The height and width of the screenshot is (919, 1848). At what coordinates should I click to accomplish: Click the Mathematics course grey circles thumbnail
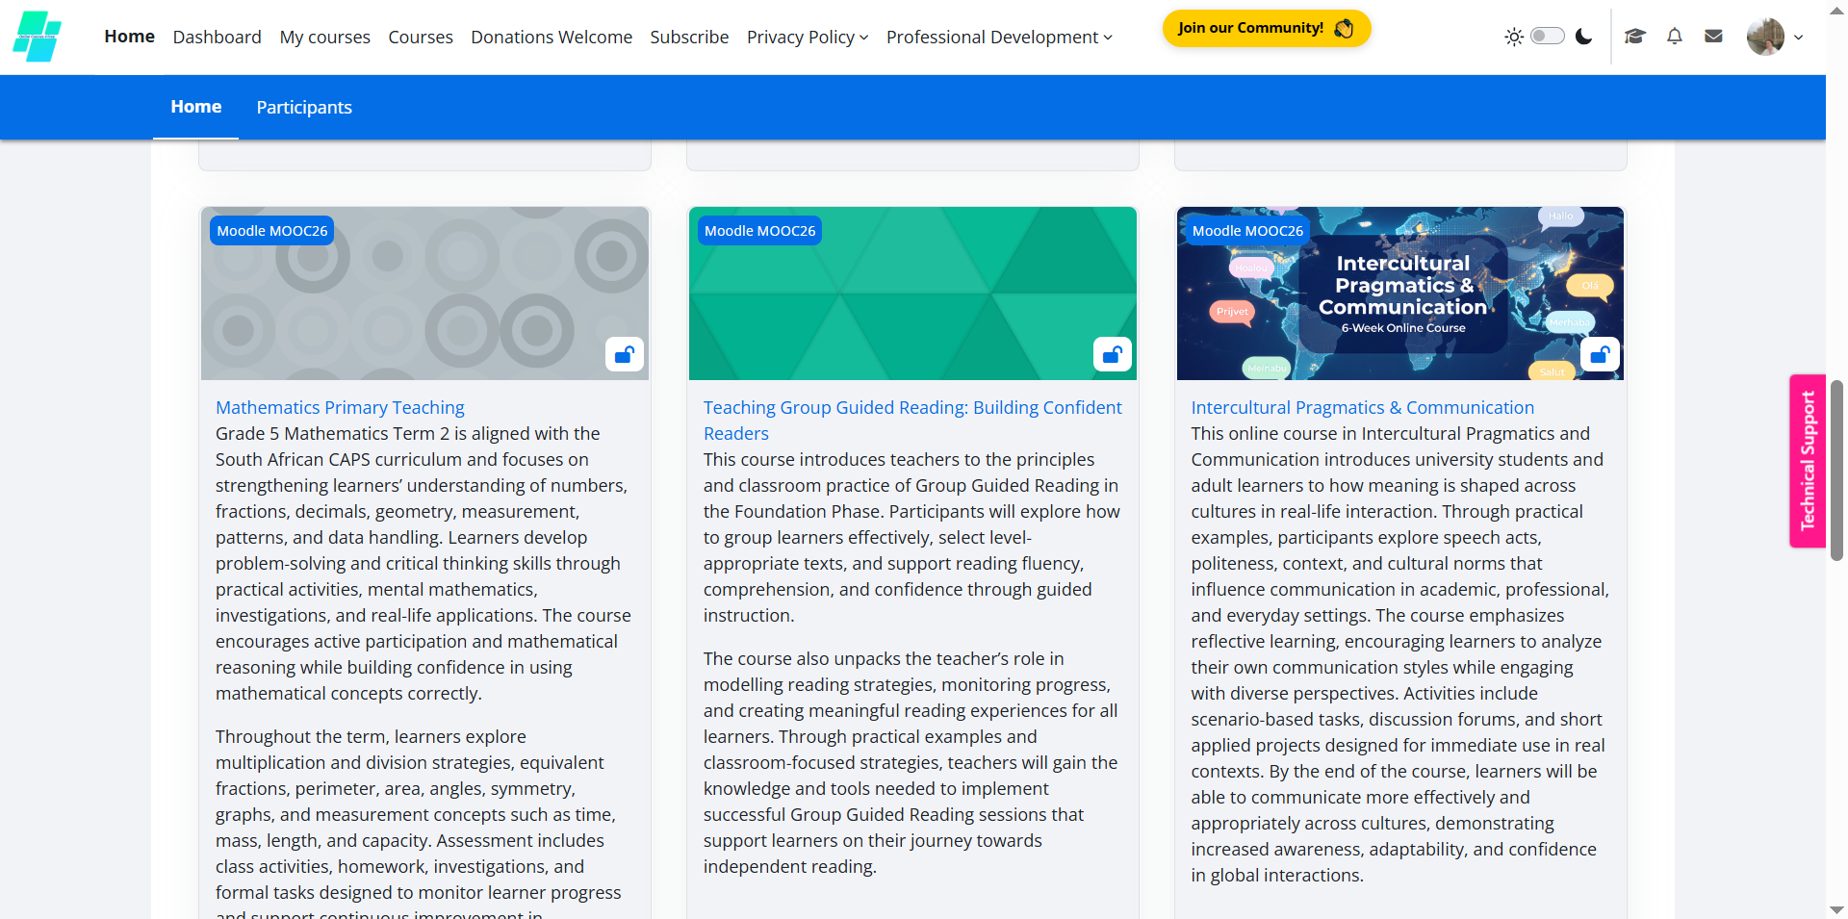[424, 294]
